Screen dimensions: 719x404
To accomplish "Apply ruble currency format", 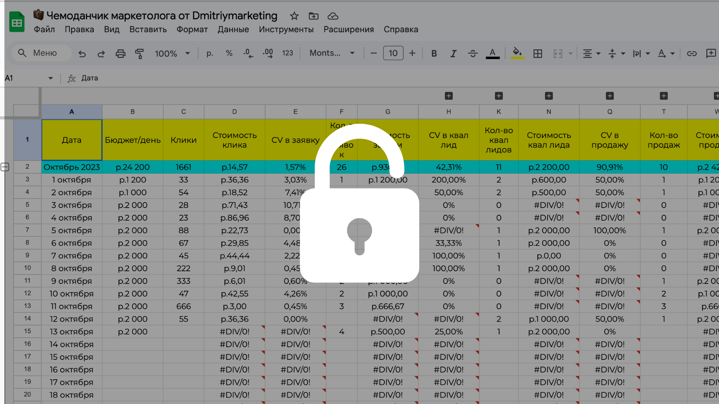I will click(210, 53).
